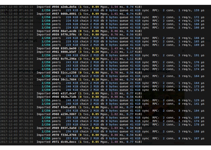Click the 244 KiB chain size value
The image size is (211, 150).
pos(72,76)
